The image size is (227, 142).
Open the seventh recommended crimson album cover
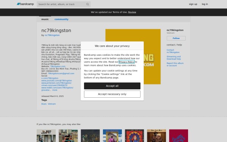179,136
